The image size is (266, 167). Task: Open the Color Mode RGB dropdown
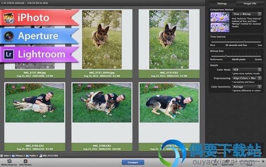tap(246, 69)
